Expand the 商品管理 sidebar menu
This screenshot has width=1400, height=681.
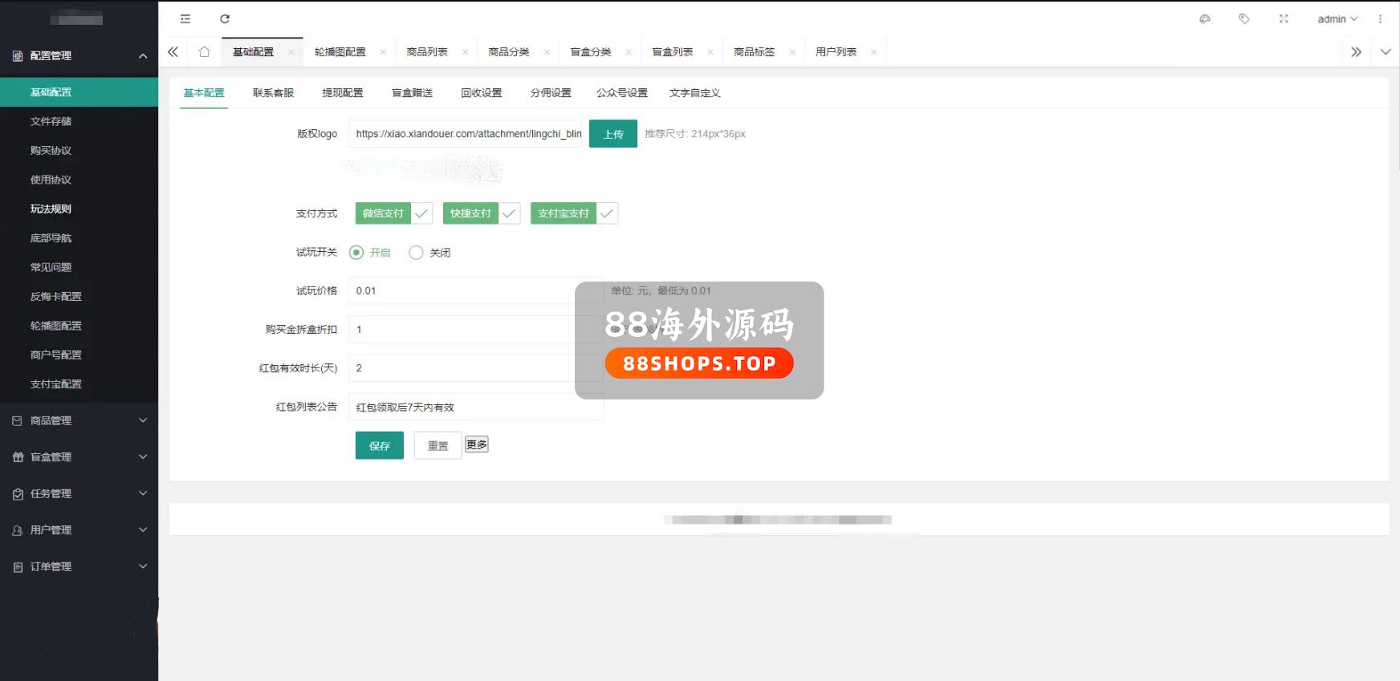tap(79, 421)
